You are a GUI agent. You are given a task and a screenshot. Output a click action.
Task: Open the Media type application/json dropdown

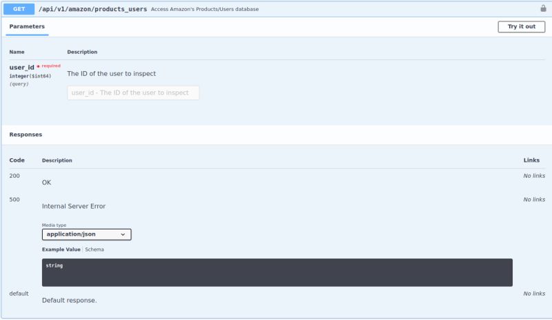87,234
